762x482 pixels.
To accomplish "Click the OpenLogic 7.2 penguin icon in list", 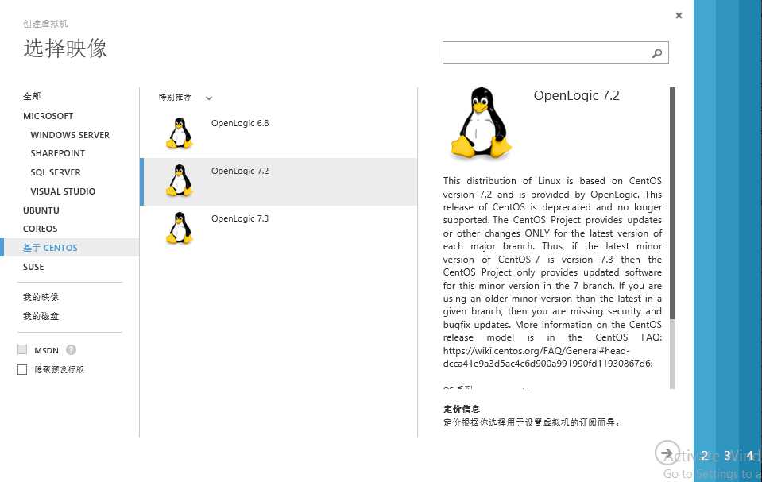I will point(180,180).
